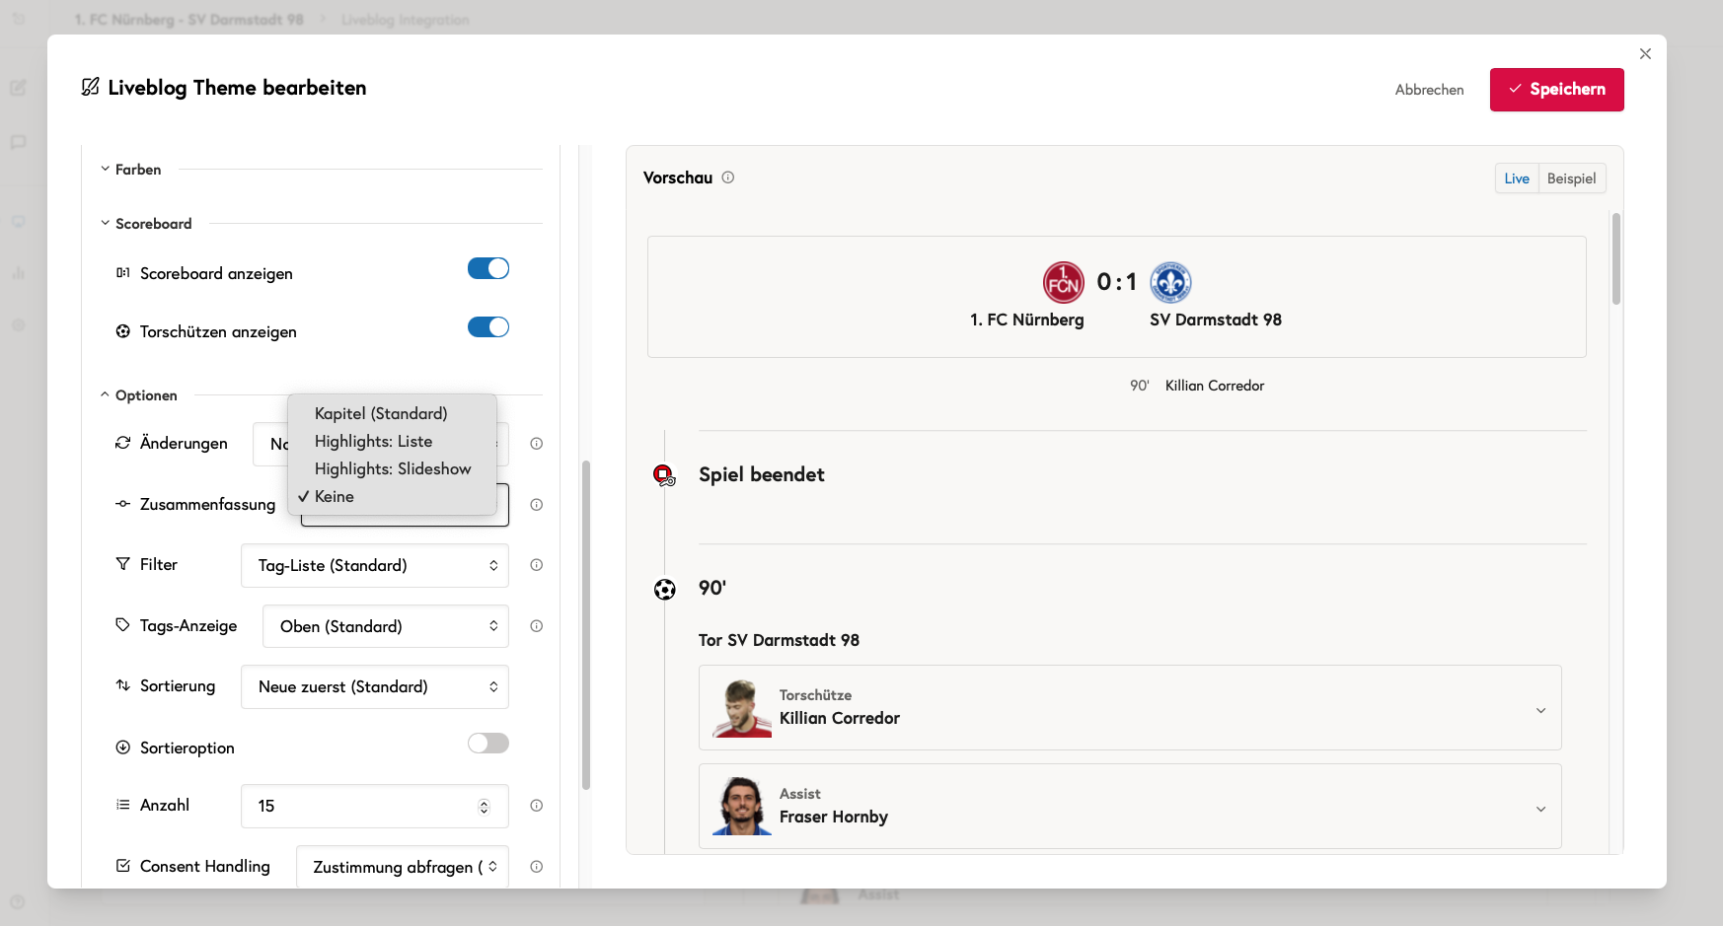This screenshot has width=1723, height=926.
Task: Close the dialog with the X icon
Action: coord(1645,54)
